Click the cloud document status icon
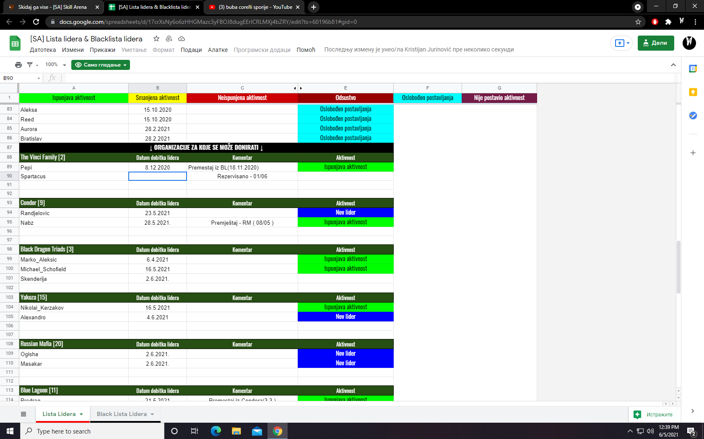704x439 pixels. (182, 39)
